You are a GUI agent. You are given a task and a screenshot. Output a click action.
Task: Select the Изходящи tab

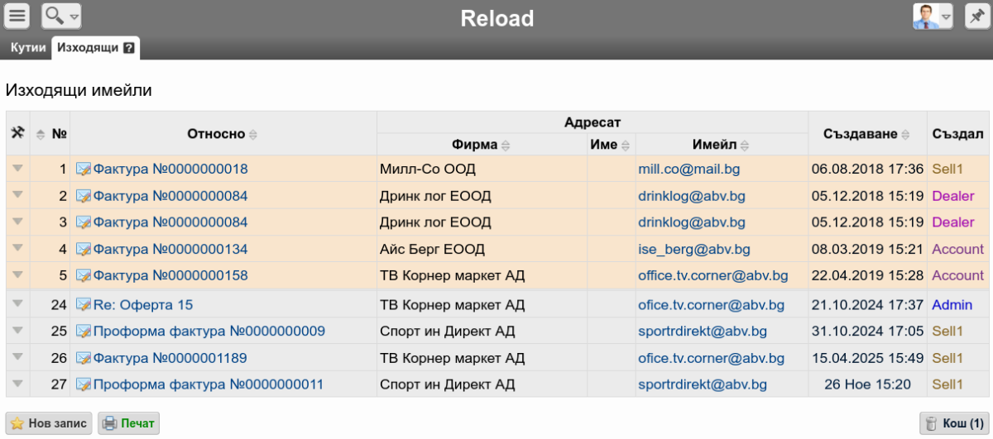(x=88, y=48)
